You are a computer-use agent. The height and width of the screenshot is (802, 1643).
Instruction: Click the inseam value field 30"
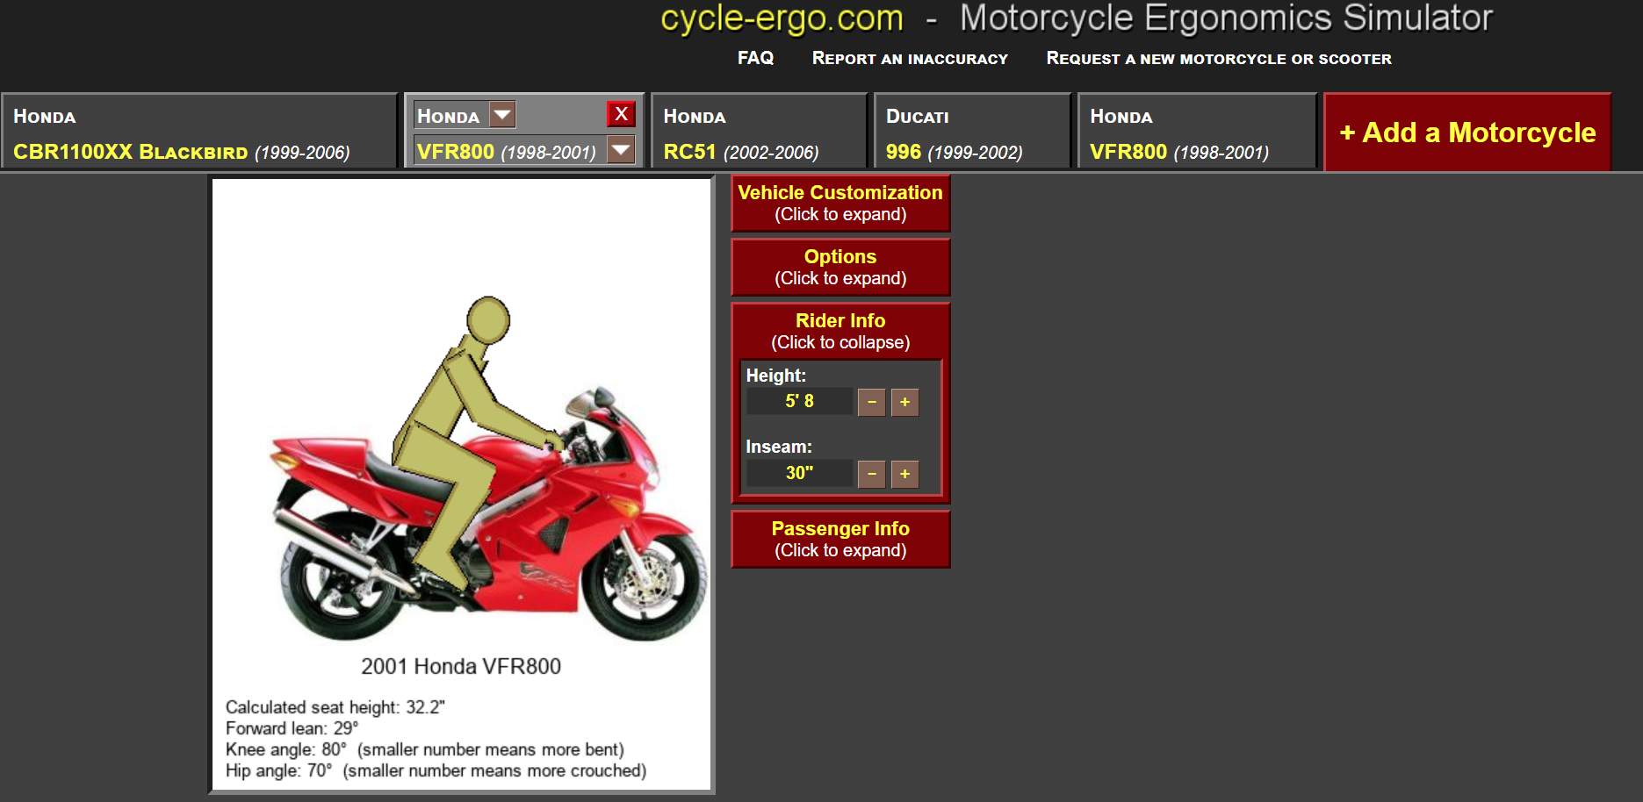(799, 473)
